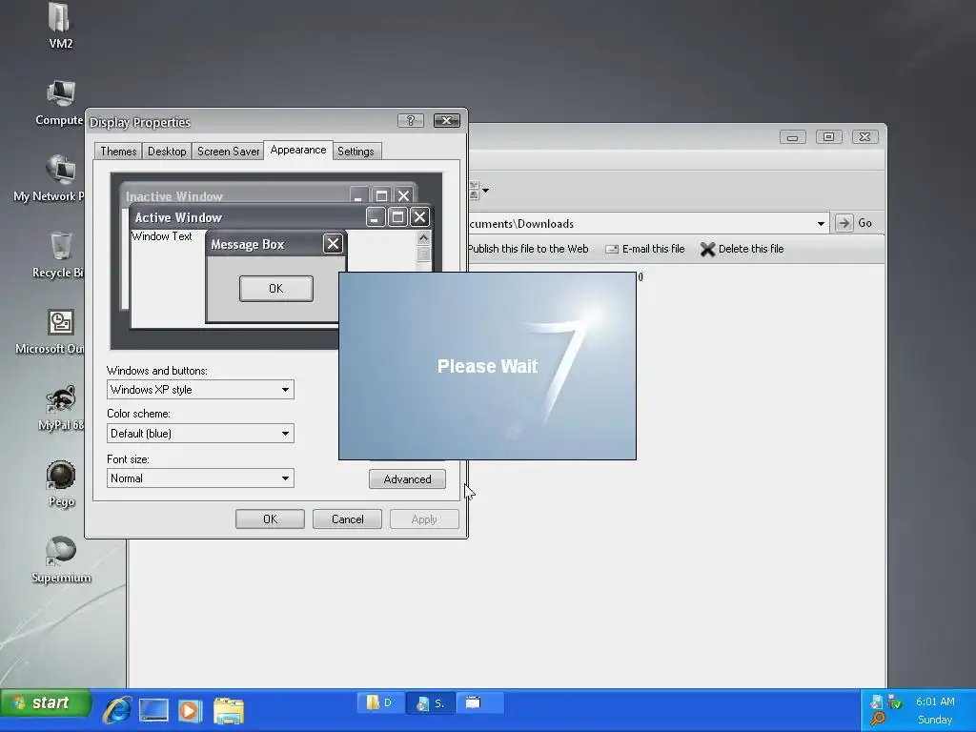The height and width of the screenshot is (732, 976).
Task: Click OK in the Message Box preview
Action: (x=276, y=289)
